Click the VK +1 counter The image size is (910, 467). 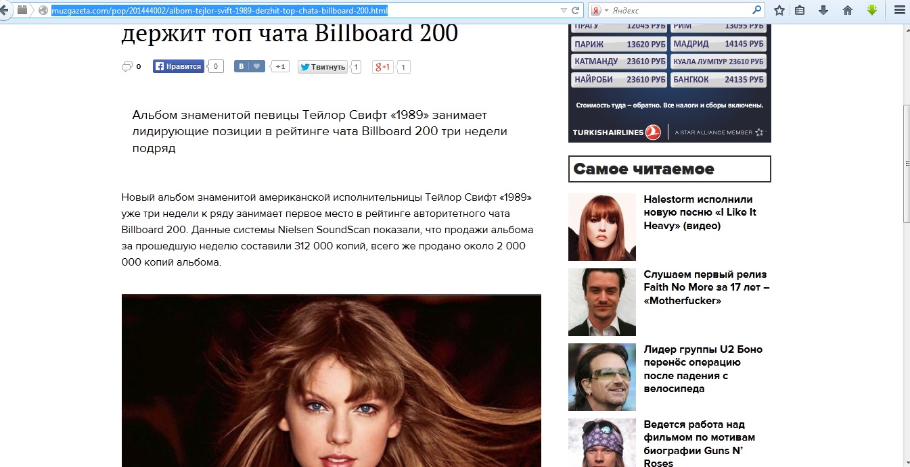click(280, 66)
